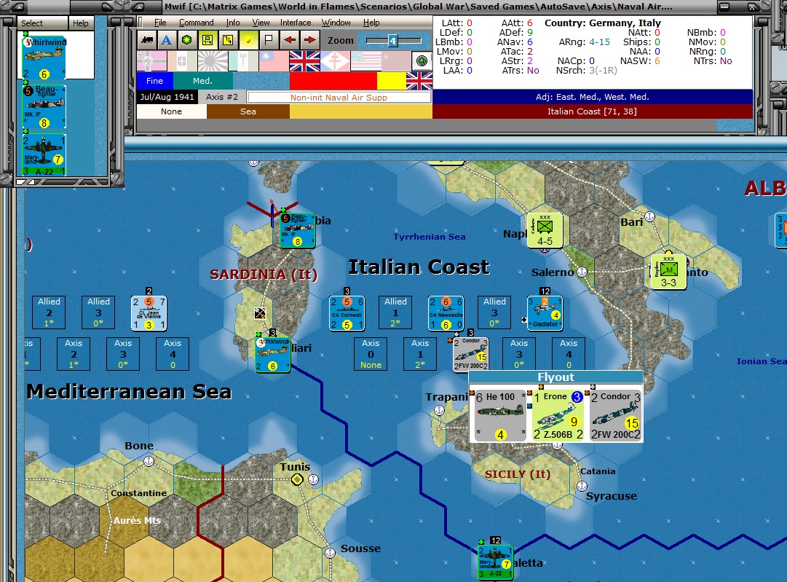Select the CL Jean de Vienne ship
The image size is (787, 582).
pyautogui.click(x=149, y=313)
